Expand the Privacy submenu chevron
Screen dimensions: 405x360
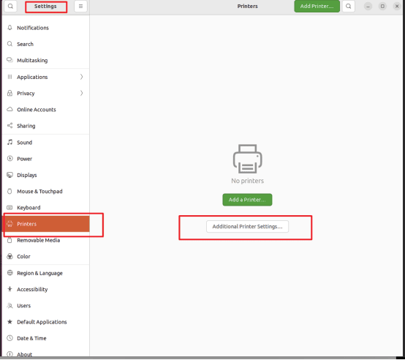pos(81,93)
